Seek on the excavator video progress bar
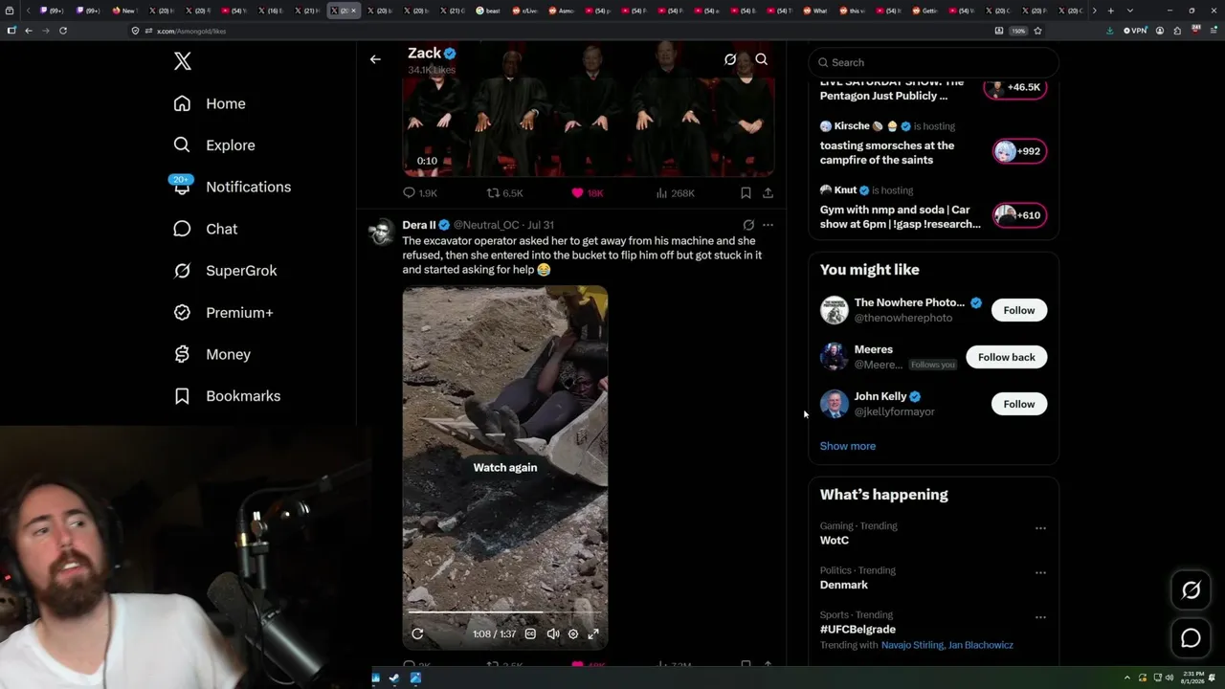 (x=505, y=612)
